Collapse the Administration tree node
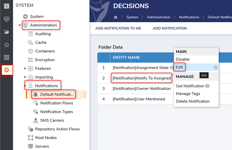Screen dimensions: 232x150 click(x=20, y=25)
